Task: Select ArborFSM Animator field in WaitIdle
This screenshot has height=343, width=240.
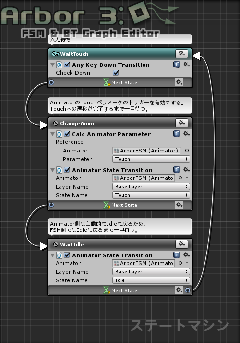Action: (144, 263)
